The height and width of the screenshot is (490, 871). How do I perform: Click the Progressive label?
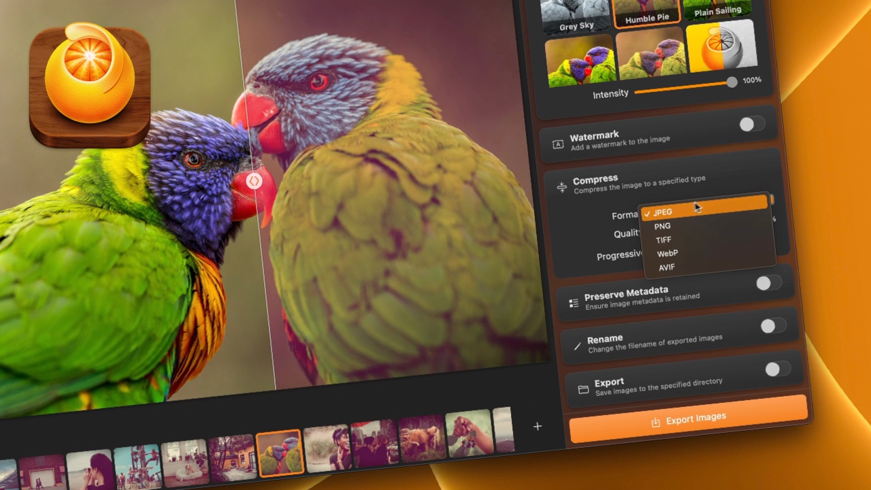click(x=619, y=255)
